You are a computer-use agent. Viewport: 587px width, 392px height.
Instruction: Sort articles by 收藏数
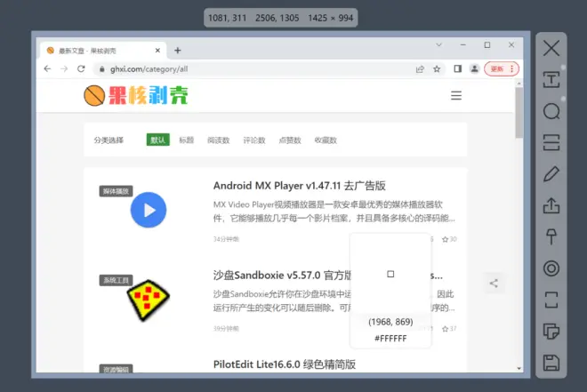[326, 140]
